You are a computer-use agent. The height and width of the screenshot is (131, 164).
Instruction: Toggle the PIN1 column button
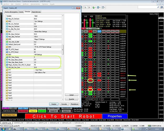coord(113,31)
